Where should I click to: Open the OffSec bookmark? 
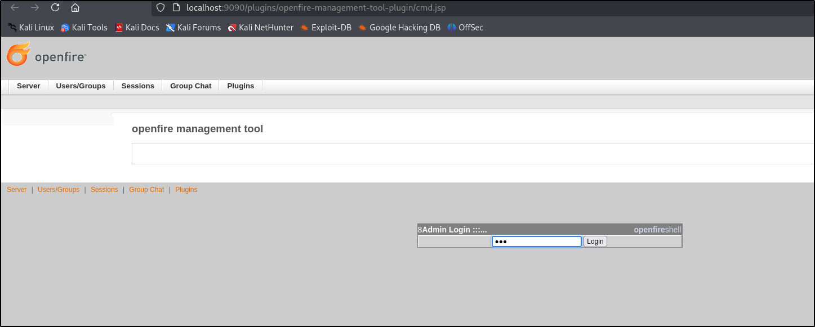pyautogui.click(x=465, y=28)
